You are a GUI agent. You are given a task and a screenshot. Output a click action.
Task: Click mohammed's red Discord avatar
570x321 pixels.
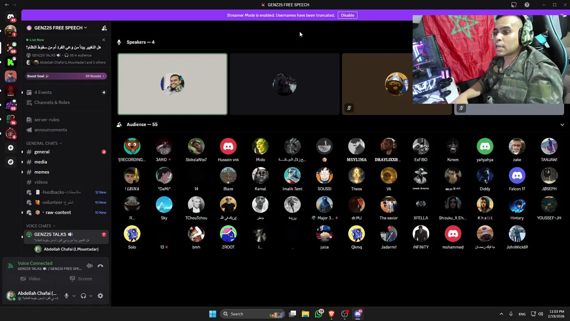453,234
